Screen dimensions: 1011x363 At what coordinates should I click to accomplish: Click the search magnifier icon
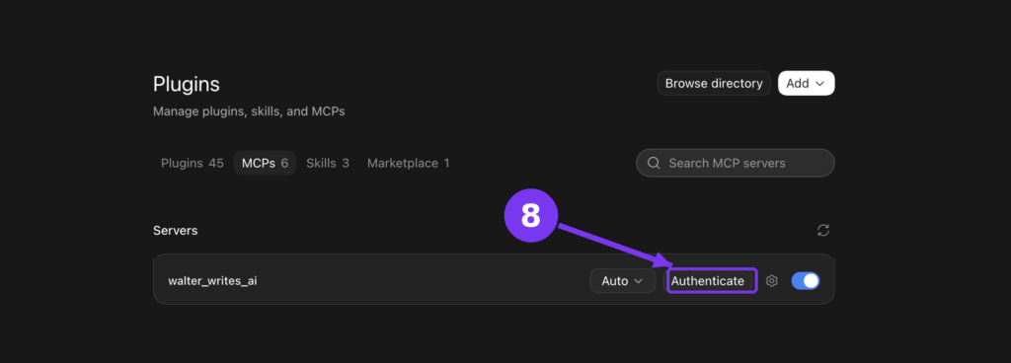[654, 163]
